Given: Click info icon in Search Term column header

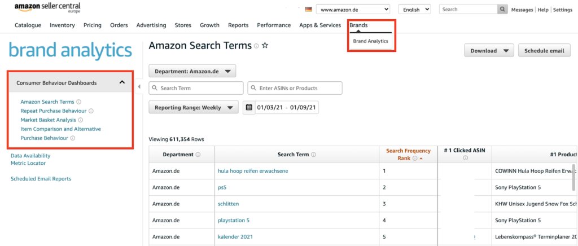Looking at the screenshot, I should point(314,155).
